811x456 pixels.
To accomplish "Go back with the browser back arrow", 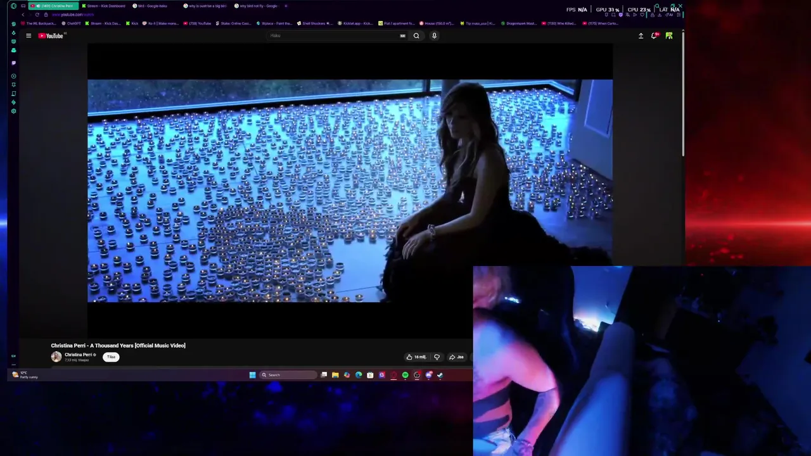I will click(x=23, y=15).
